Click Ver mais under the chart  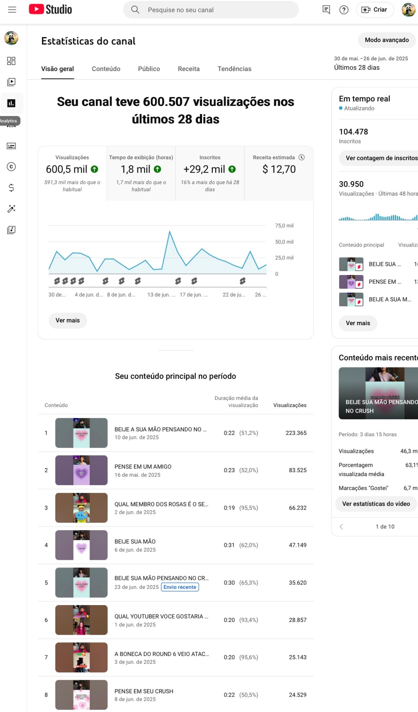(x=68, y=320)
